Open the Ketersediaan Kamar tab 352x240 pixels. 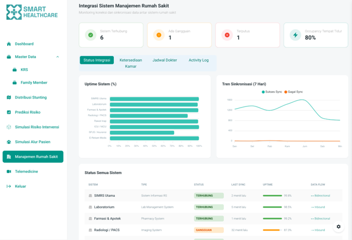coord(130,63)
